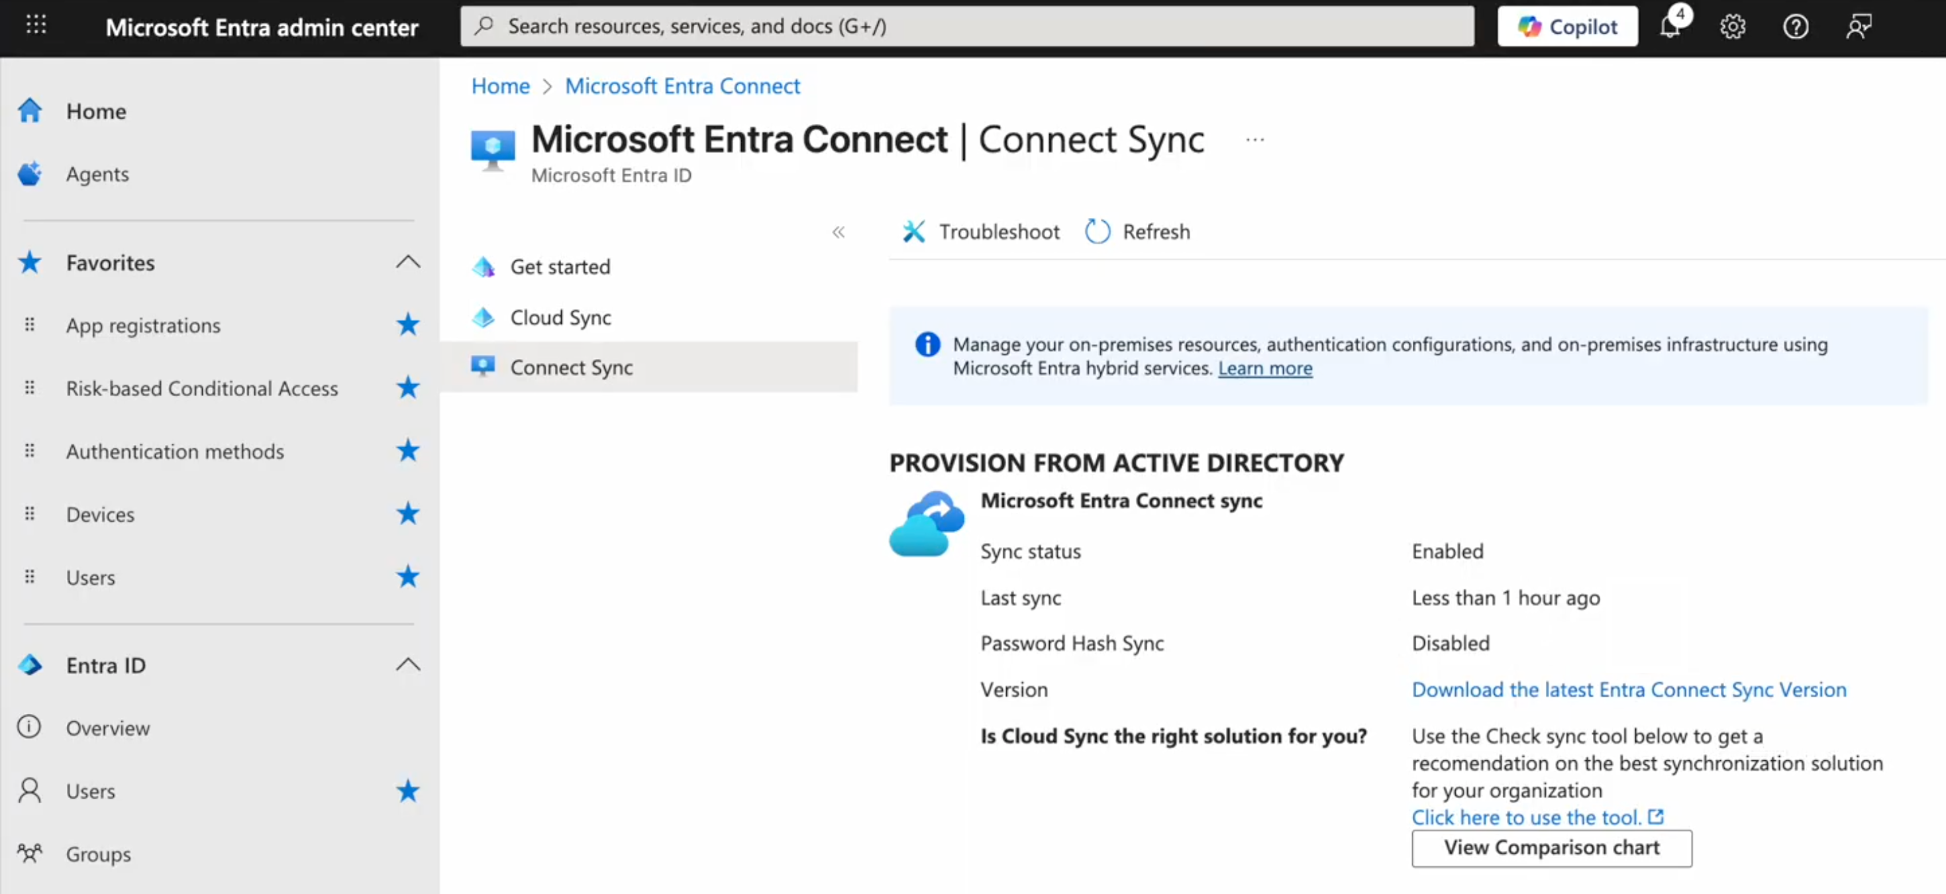Click the View Comparison chart button
Image resolution: width=1946 pixels, height=894 pixels.
(x=1551, y=848)
